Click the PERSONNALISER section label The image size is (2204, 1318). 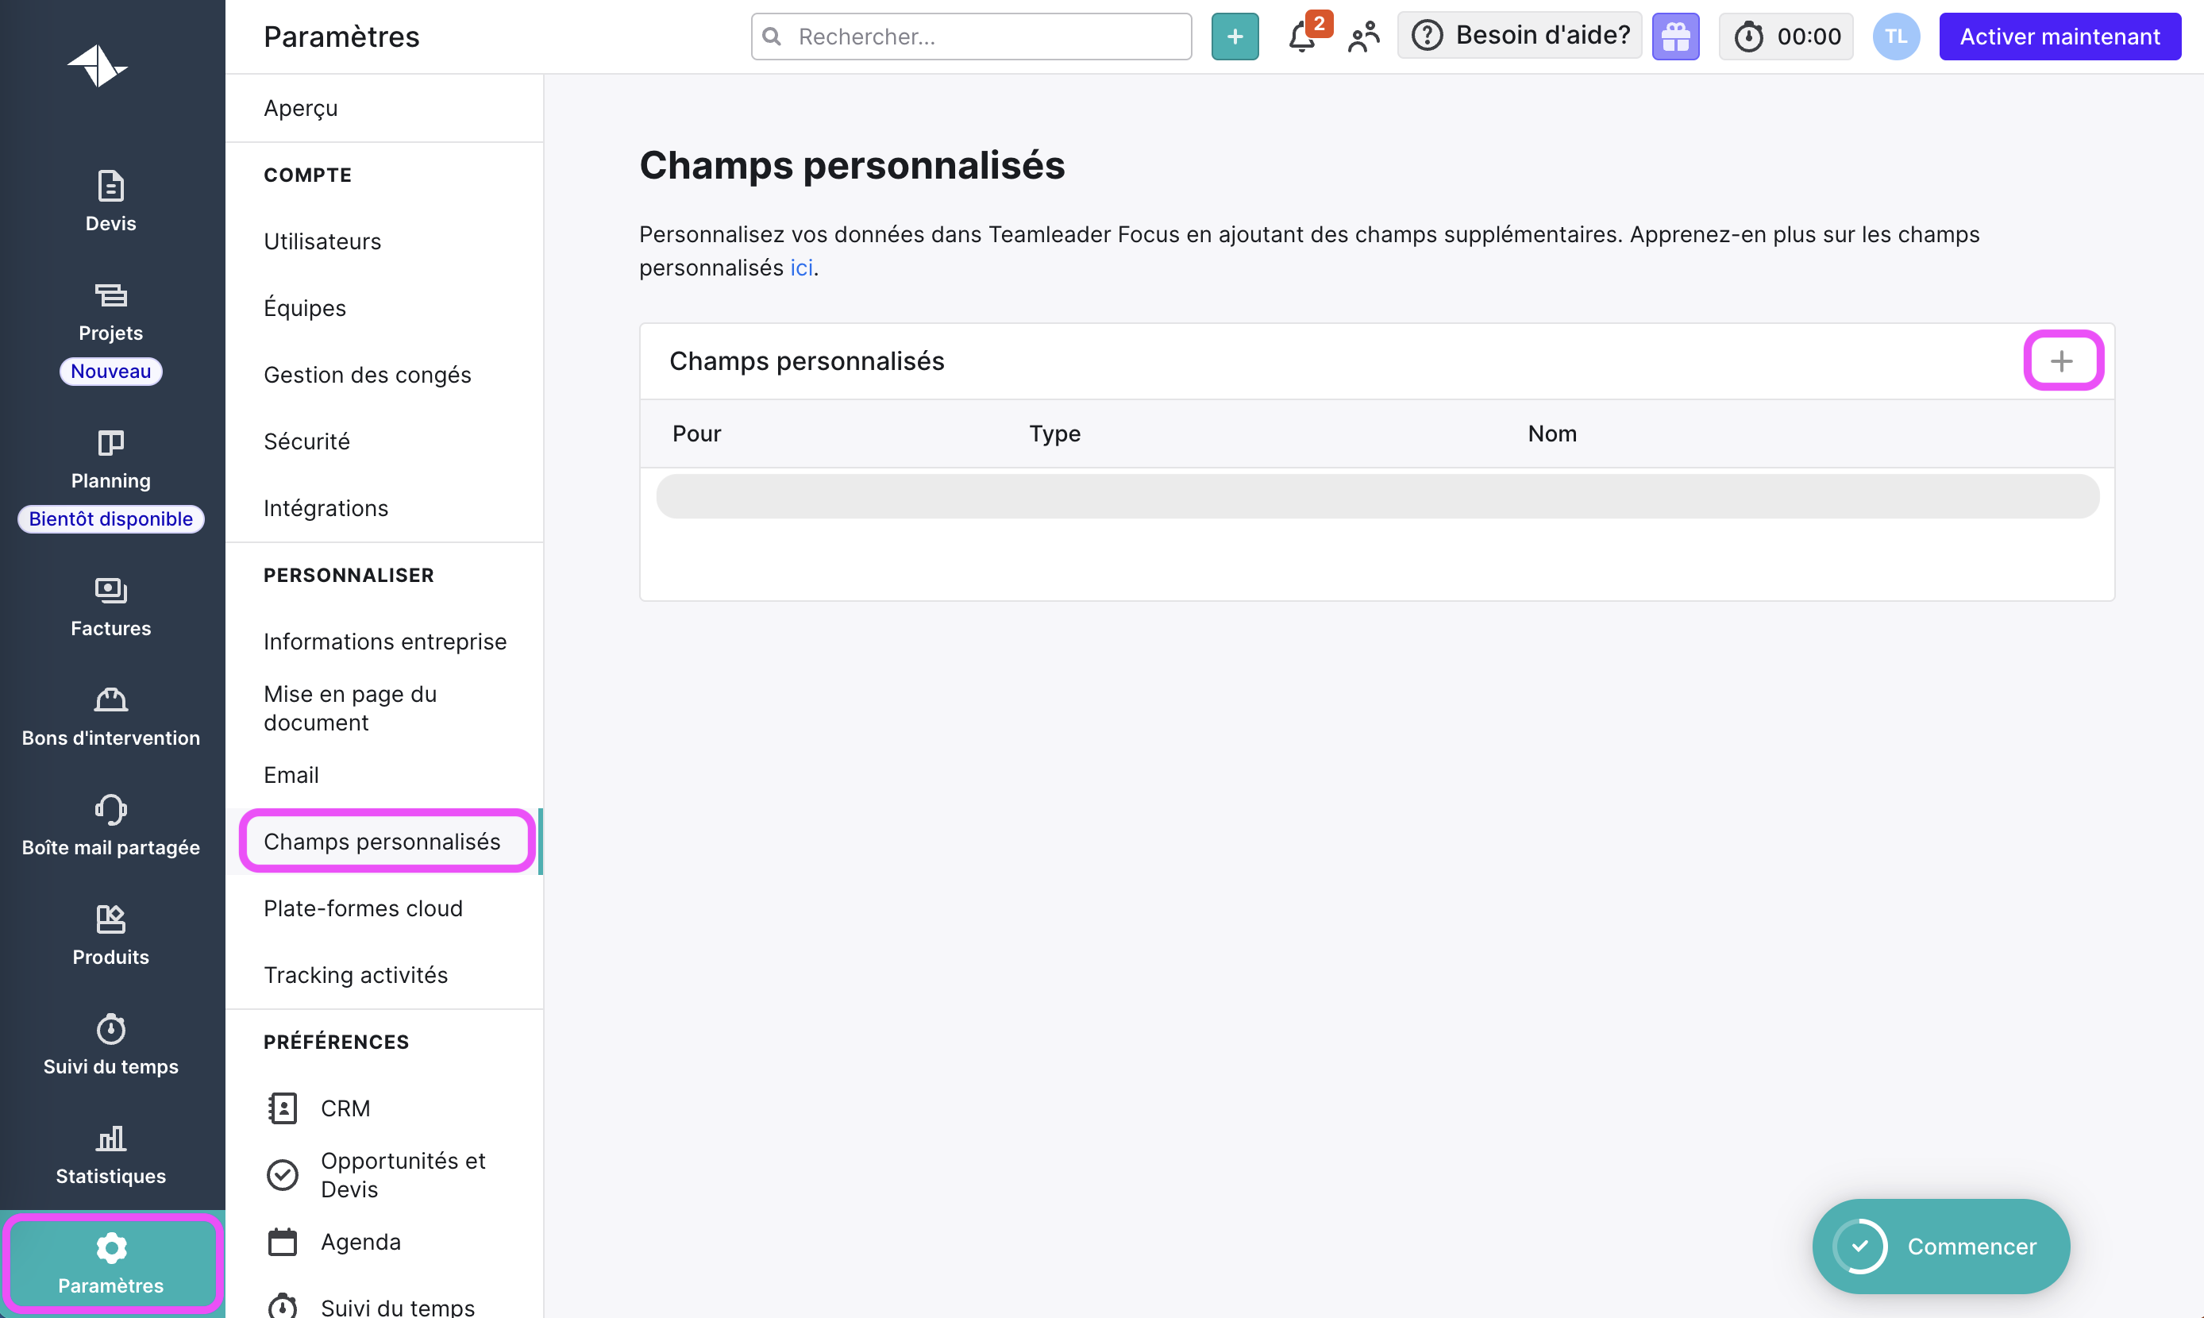tap(349, 575)
